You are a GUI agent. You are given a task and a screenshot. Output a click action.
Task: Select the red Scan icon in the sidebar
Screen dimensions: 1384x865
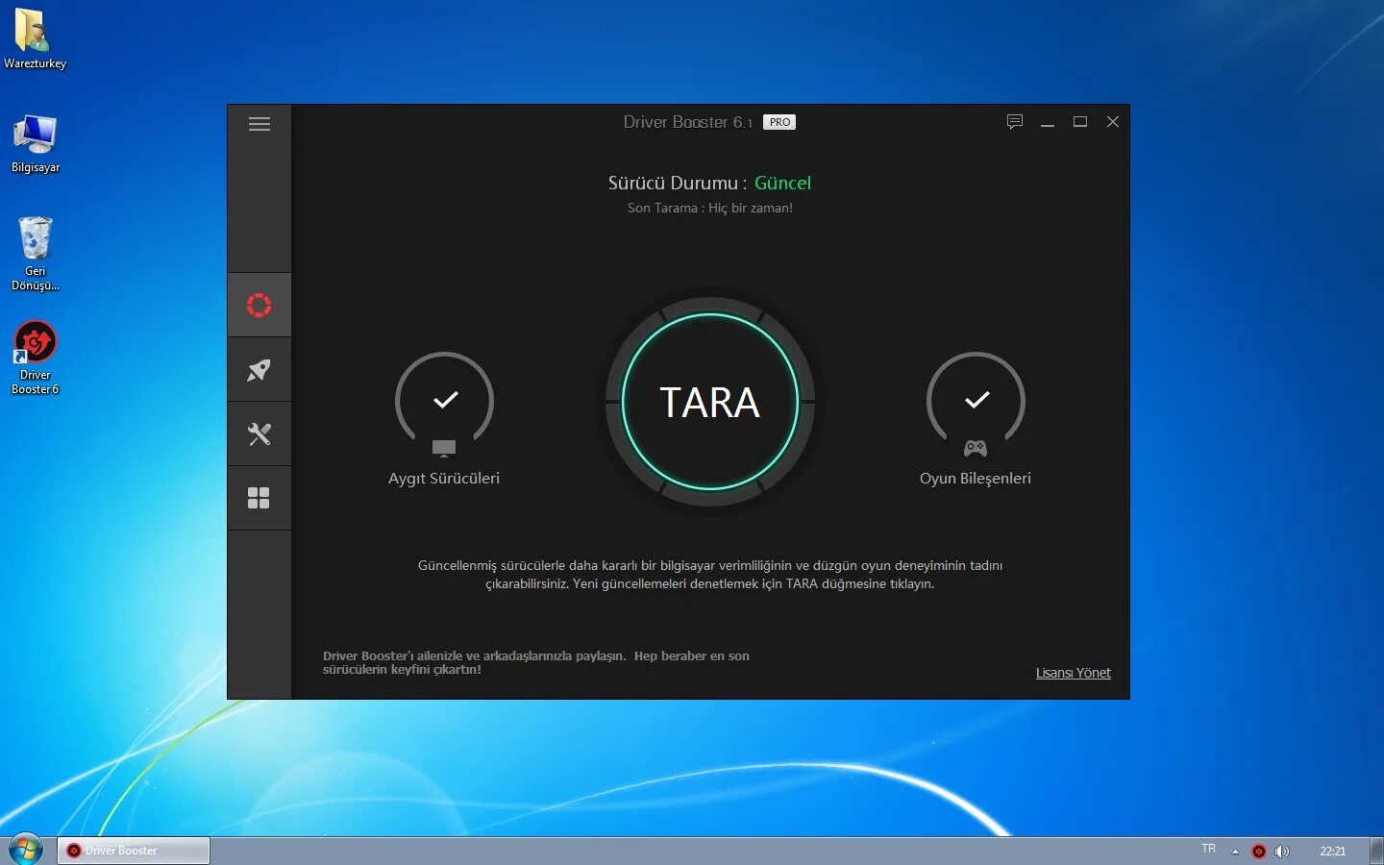[x=259, y=305]
